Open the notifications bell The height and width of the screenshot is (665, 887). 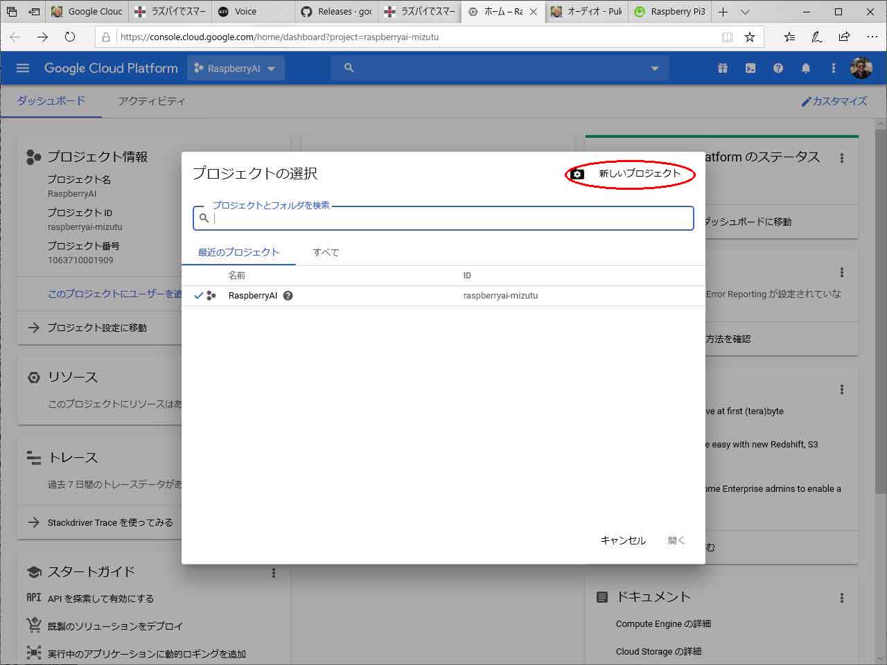point(806,68)
